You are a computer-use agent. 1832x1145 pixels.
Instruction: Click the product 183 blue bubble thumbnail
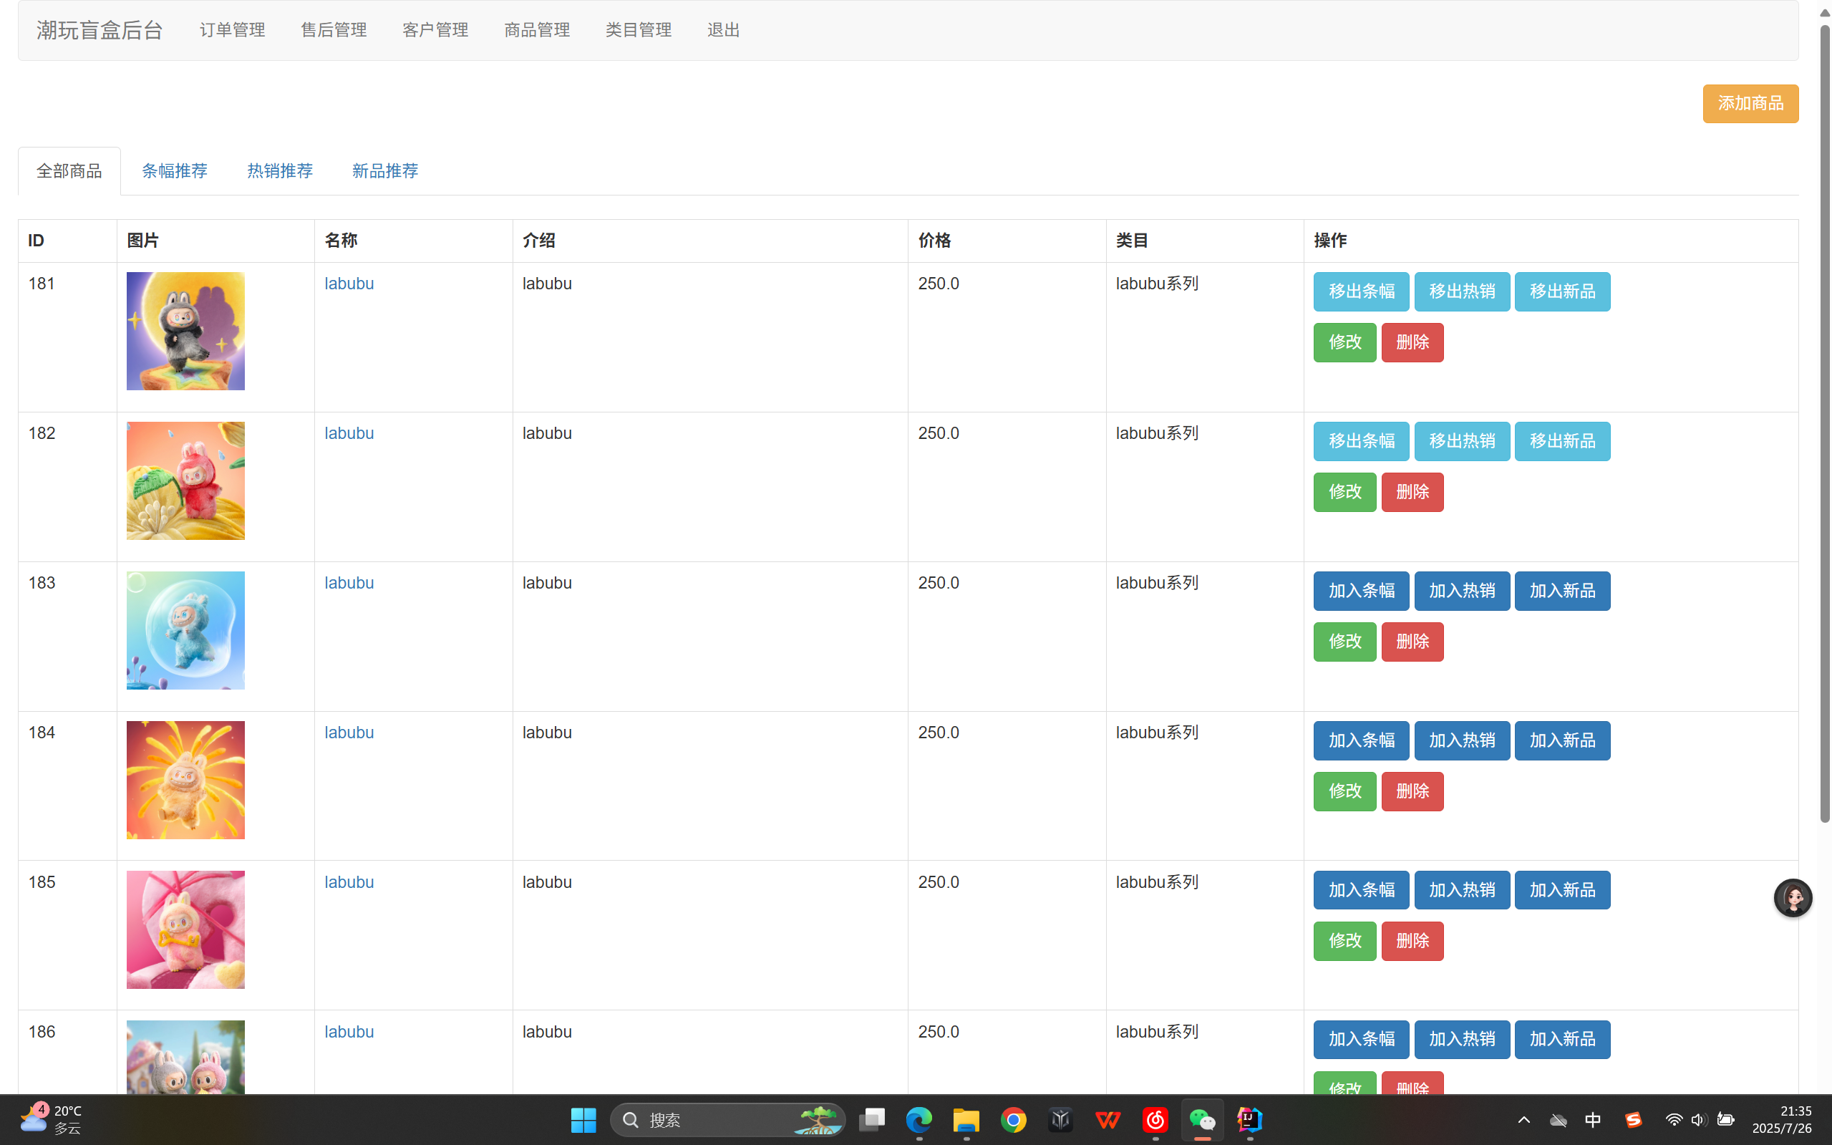[185, 630]
